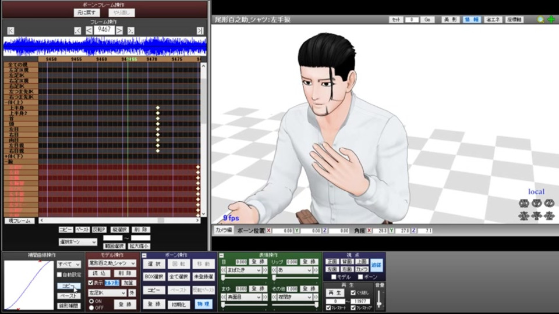This screenshot has height=314, width=559.
Task: Jump to the first frame
Action: coord(10,31)
